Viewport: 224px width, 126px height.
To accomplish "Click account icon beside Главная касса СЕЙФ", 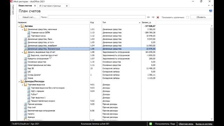I will pos(29,33).
